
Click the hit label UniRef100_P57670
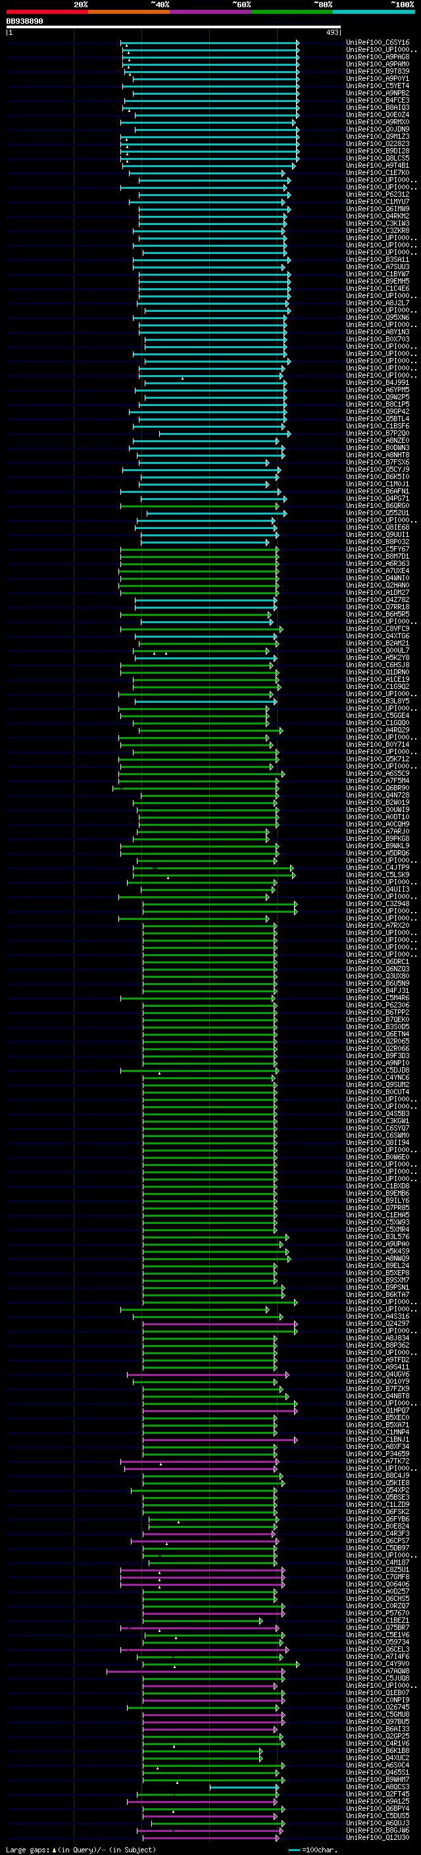pos(378,1614)
